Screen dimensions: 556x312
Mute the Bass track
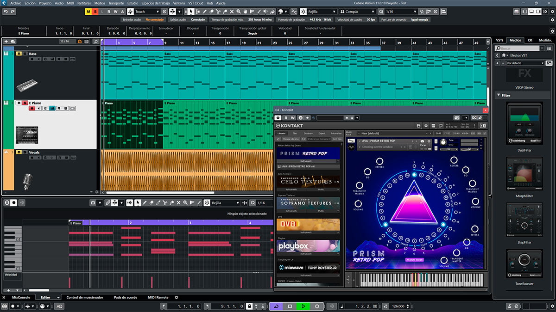(x=19, y=54)
